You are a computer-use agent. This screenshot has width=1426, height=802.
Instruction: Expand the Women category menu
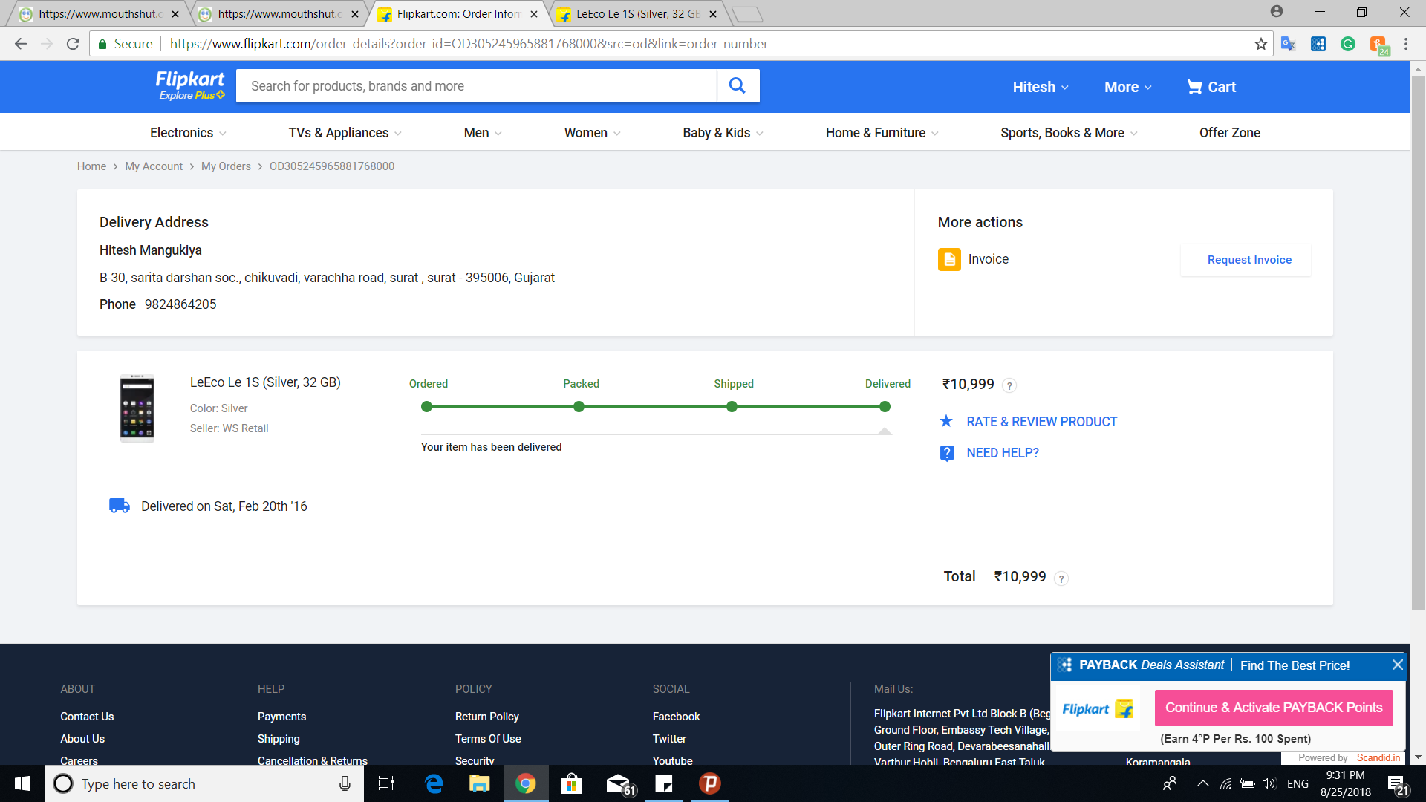[592, 133]
